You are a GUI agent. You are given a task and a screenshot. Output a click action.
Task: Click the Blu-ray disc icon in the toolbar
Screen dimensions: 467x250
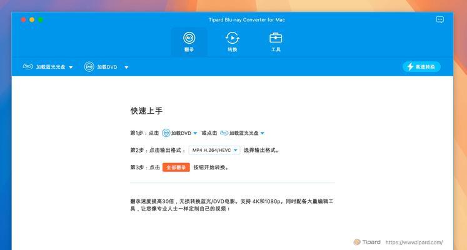[x=28, y=66]
